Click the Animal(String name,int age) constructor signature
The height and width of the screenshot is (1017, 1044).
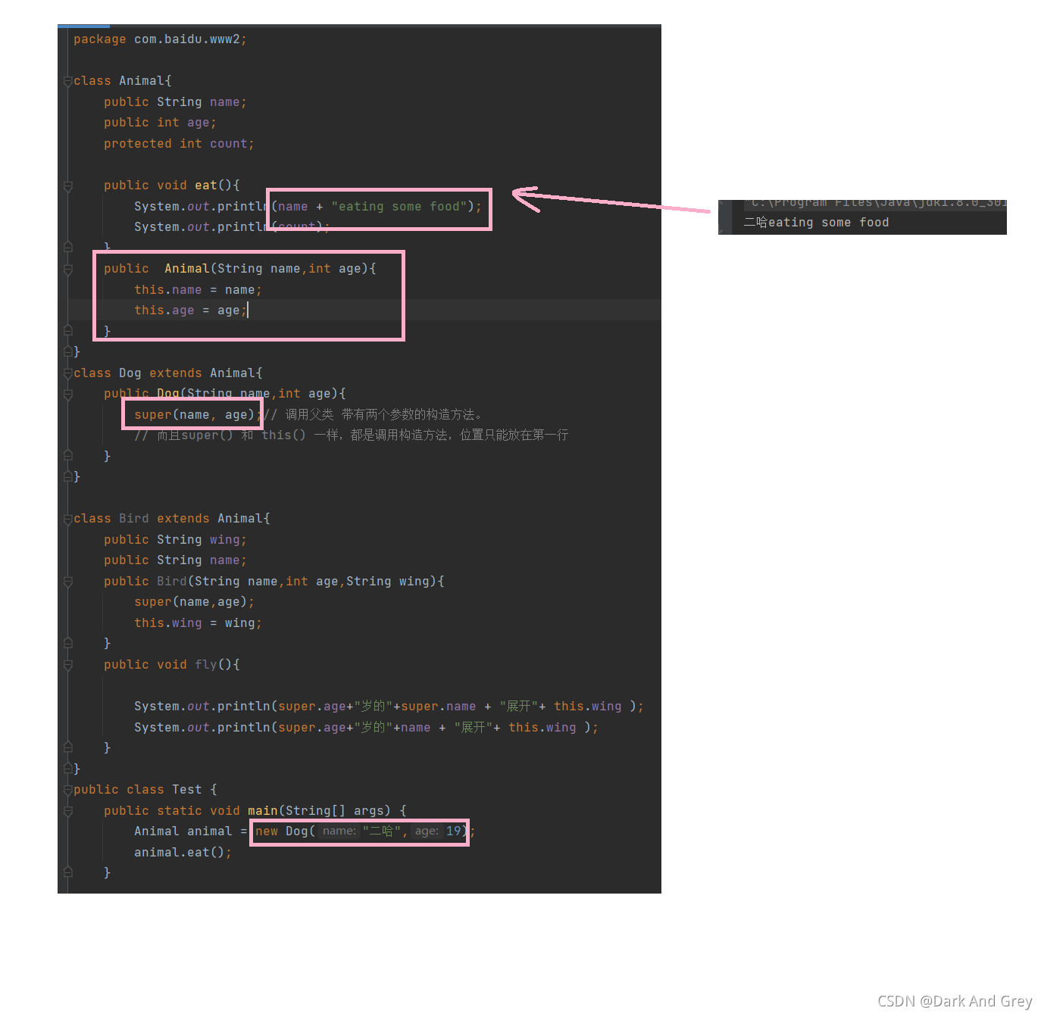pyautogui.click(x=240, y=269)
